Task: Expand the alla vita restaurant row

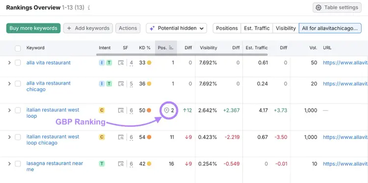Action: pos(9,63)
